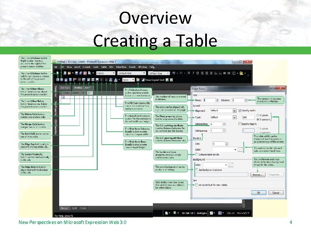Screen dimensions: 311x233
Task: Open the Float dropdown in Insert Table
Action: pos(223,117)
